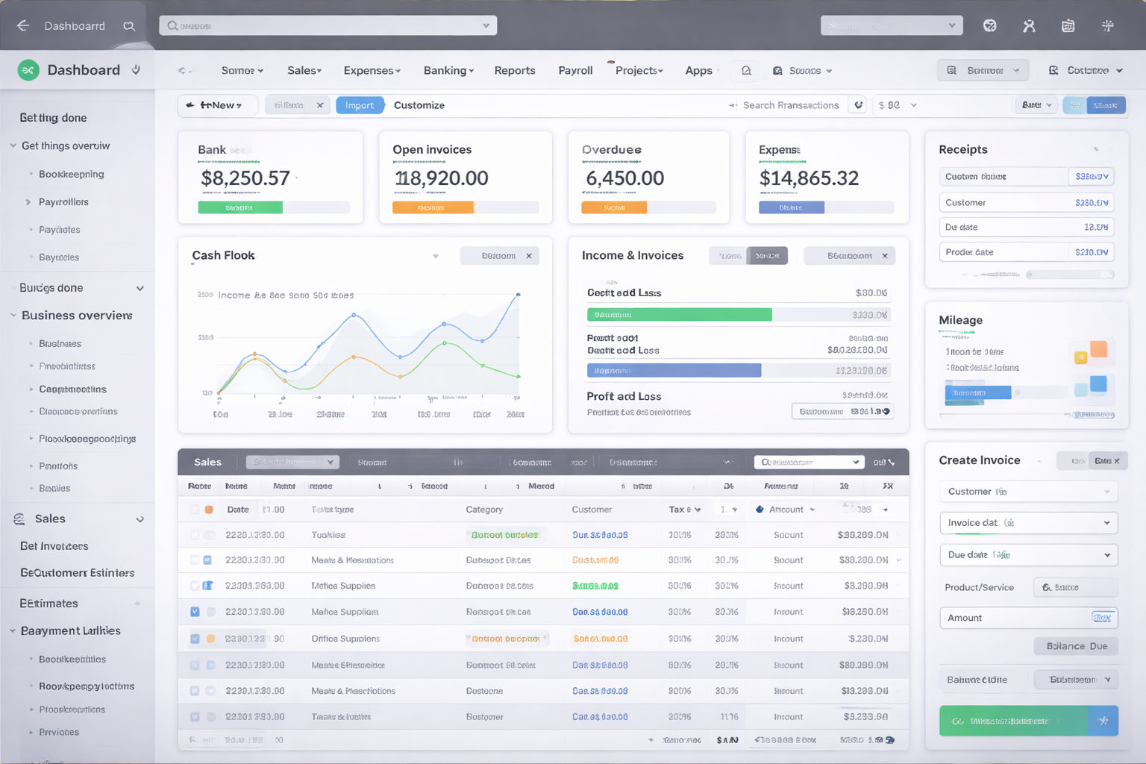1146x764 pixels.
Task: Open the calendar icon in top bar
Action: [1068, 26]
